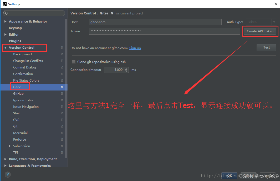This screenshot has height=181, width=280.
Task: Enable Clone git repositories using ssh
Action: click(74, 62)
